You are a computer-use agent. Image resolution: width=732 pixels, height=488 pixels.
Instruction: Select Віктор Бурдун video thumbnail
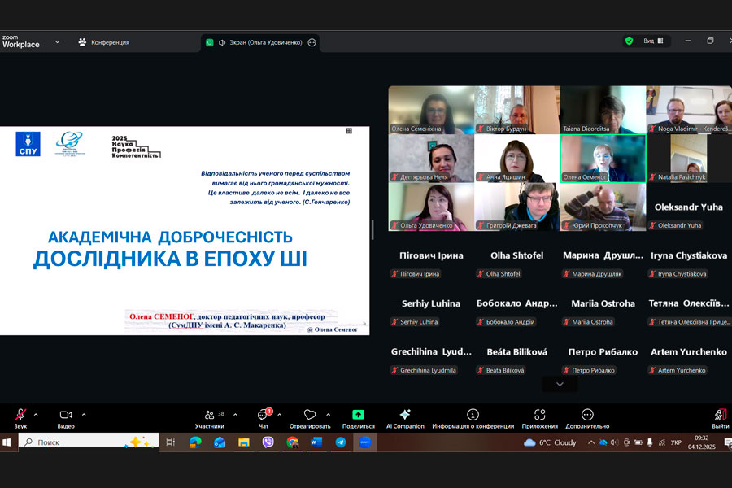[517, 111]
